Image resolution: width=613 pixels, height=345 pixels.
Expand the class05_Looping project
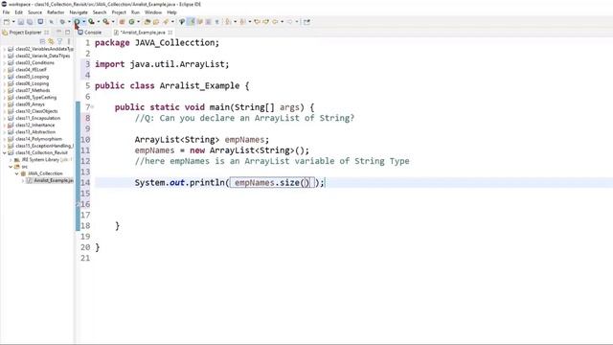click(x=4, y=77)
